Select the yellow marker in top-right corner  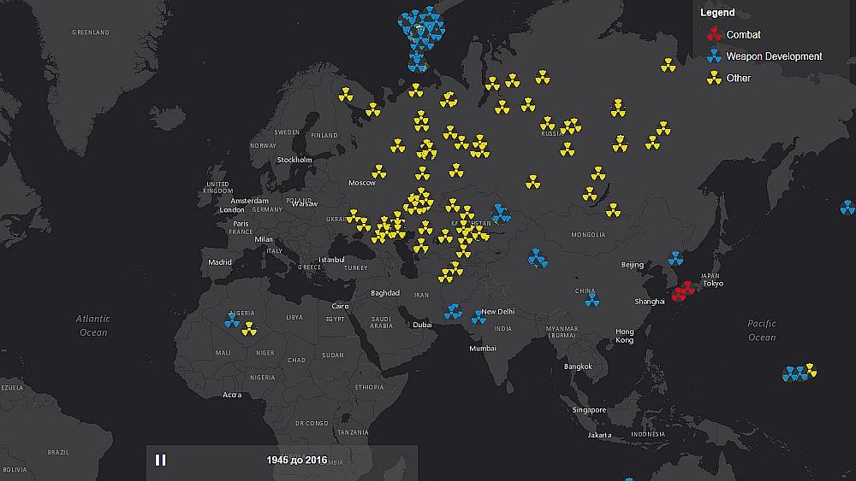(668, 64)
